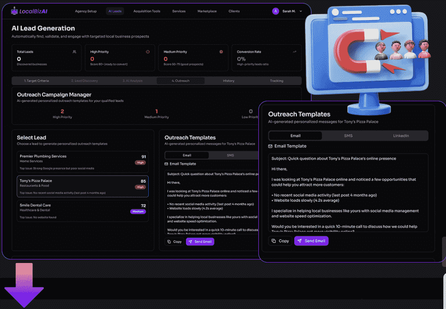Click the High Priority card alert icon
This screenshot has height=309, width=446.
point(147,52)
